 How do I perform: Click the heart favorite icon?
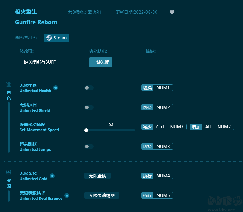172,12
